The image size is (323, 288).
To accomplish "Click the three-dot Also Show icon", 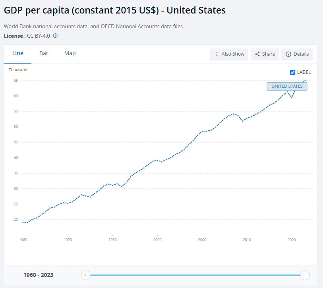I will click(x=217, y=54).
